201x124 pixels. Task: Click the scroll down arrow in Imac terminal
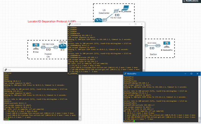[80, 119]
